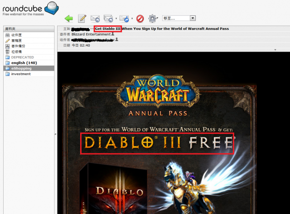Image resolution: width=290 pixels, height=214 pixels.
Task: Click the DIABLO III FREE banner text
Action: (x=158, y=143)
